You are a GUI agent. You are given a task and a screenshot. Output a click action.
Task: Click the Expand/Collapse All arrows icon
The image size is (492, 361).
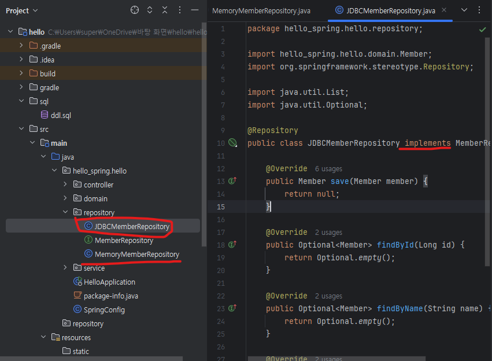click(x=150, y=10)
